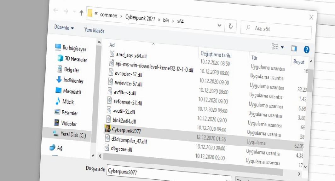Click file list vertical scroll up arrow
This screenshot has width=335, height=181.
click(311, 61)
